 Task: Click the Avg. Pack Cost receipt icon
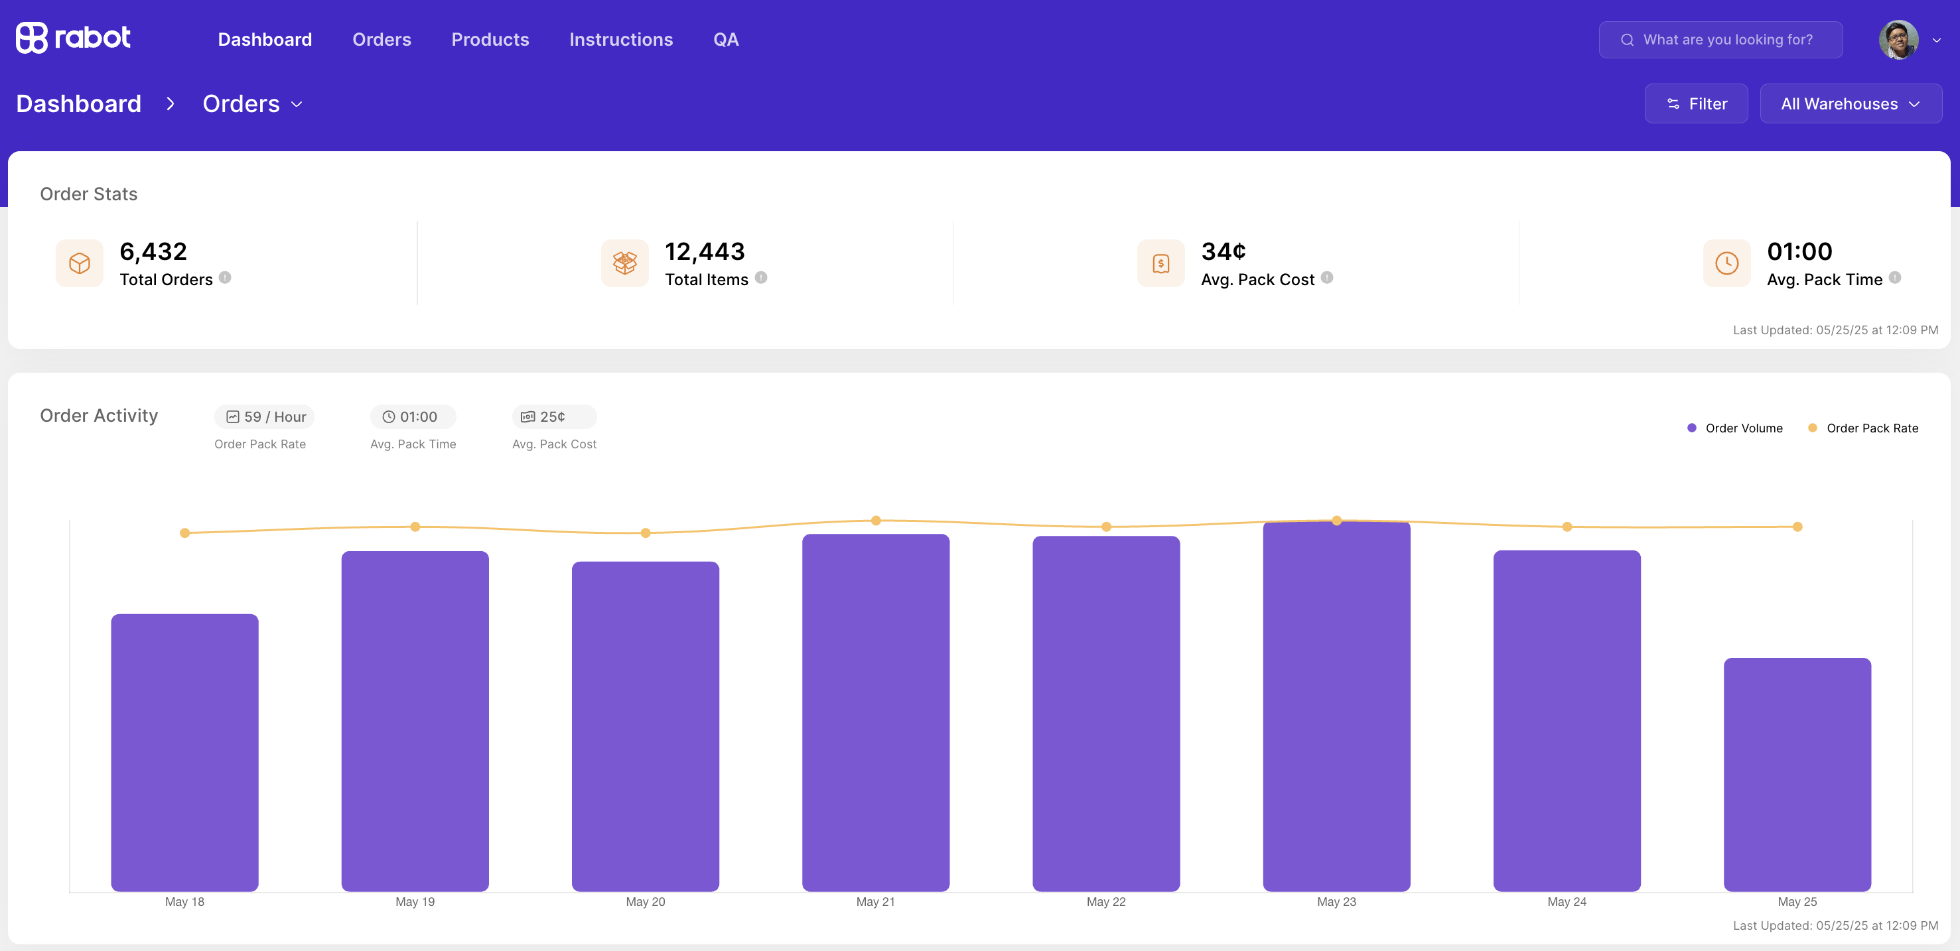(1161, 263)
